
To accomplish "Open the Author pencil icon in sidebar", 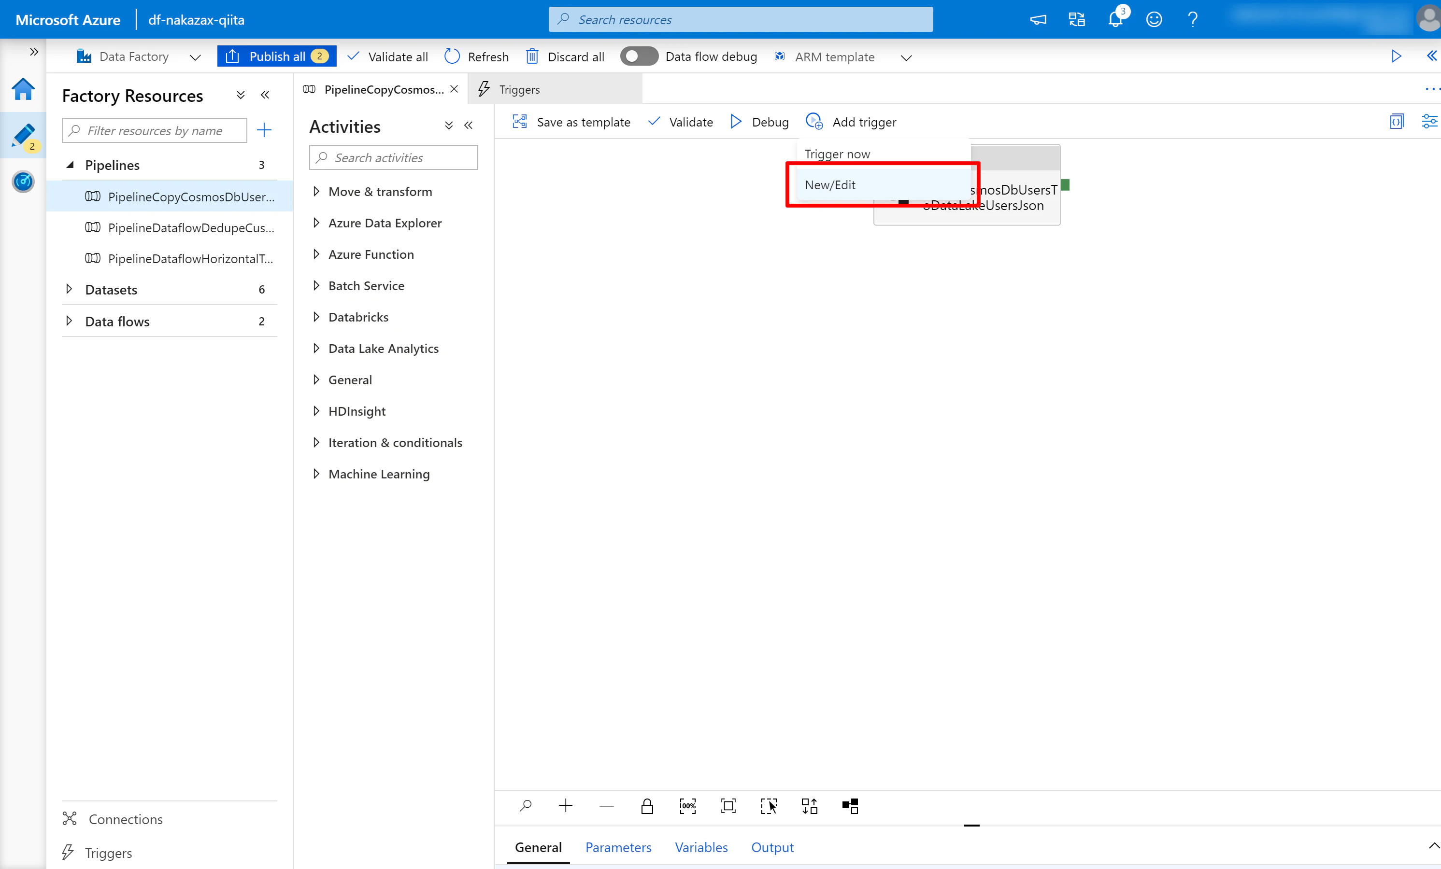I will click(23, 136).
